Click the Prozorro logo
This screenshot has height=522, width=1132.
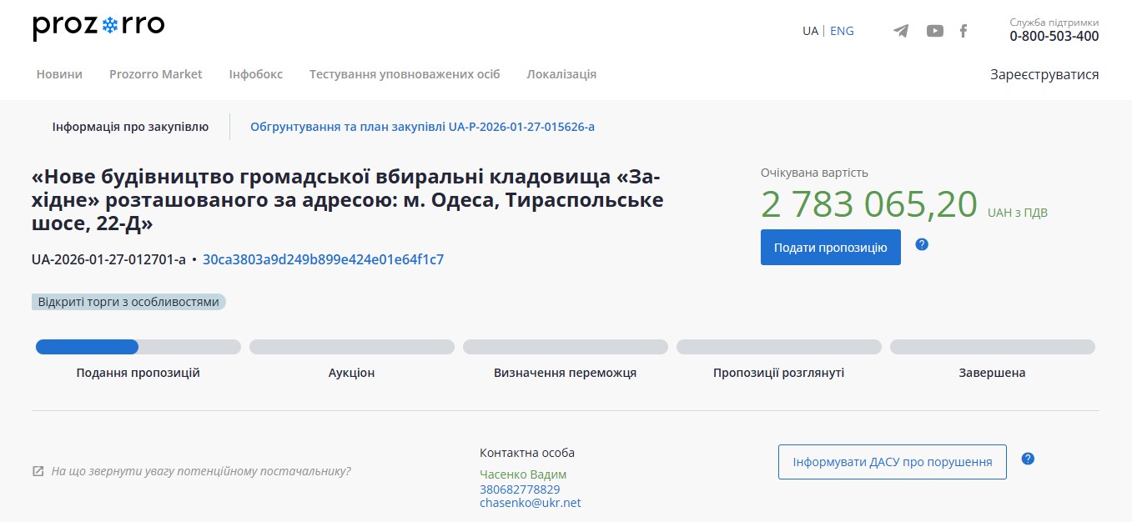pos(98,27)
